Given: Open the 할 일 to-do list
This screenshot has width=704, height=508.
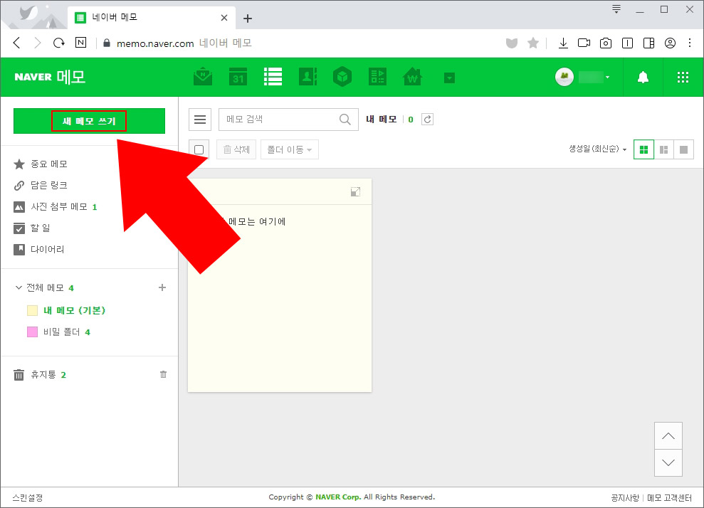Looking at the screenshot, I should [32, 228].
